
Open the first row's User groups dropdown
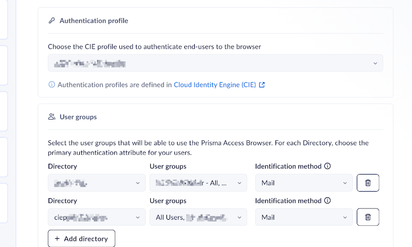tap(198, 183)
